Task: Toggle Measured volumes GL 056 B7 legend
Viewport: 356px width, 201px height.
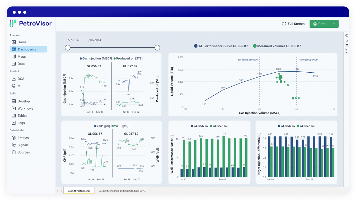Action: pyautogui.click(x=277, y=46)
